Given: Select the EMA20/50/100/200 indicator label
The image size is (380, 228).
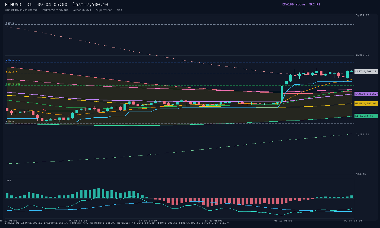Looking at the screenshot, I should (x=55, y=10).
